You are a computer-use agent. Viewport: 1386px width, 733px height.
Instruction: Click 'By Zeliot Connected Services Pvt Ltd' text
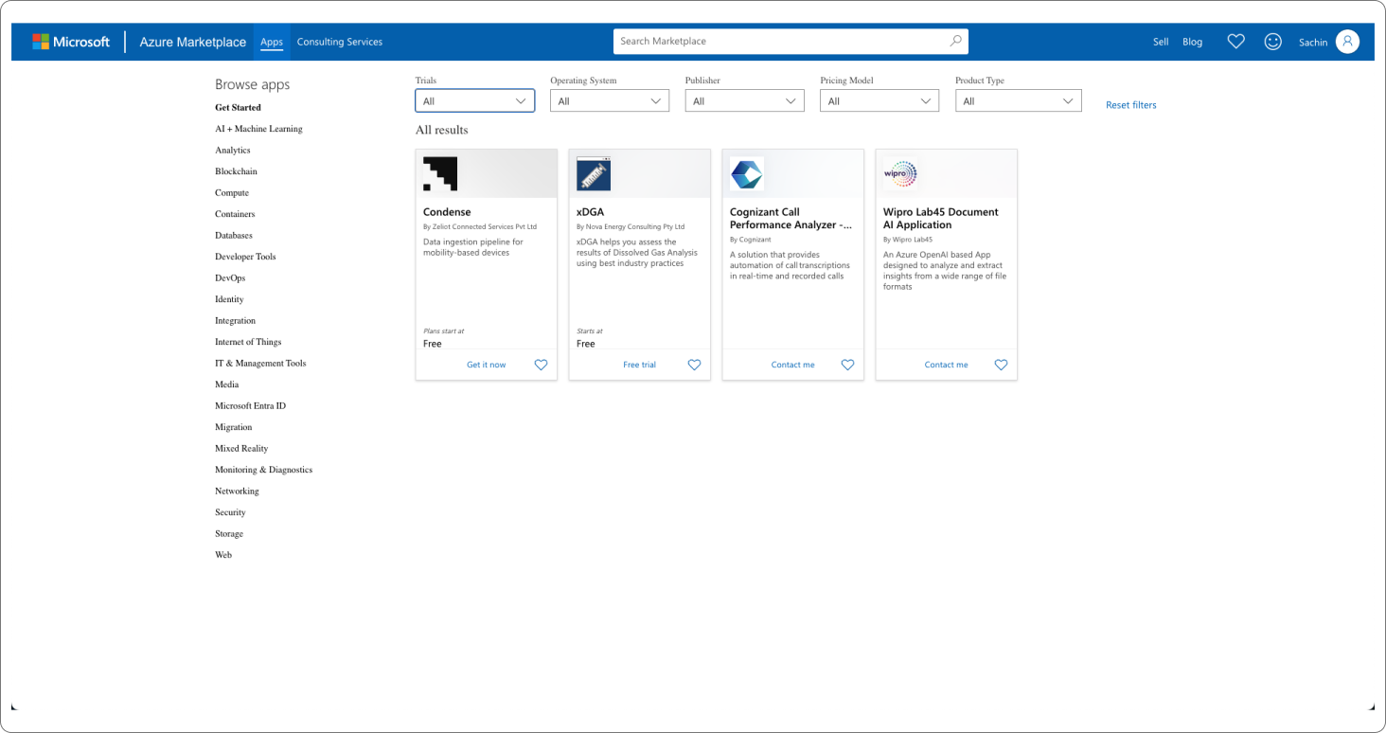coord(480,227)
